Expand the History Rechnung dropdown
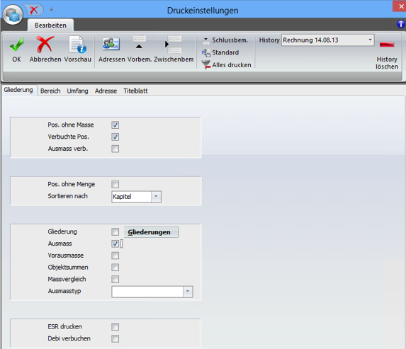Viewport: 406px width, 349px height. [x=370, y=40]
